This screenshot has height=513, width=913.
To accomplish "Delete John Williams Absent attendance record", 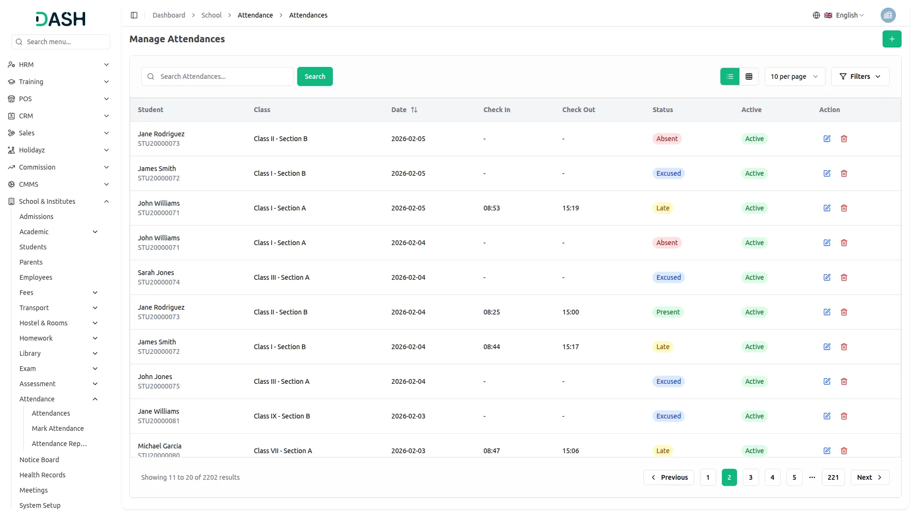I will click(844, 243).
